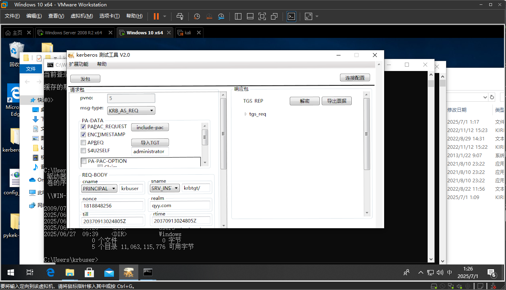This screenshot has width=506, height=290.
Task: Show hidden icons in the system tray
Action: (x=420, y=273)
